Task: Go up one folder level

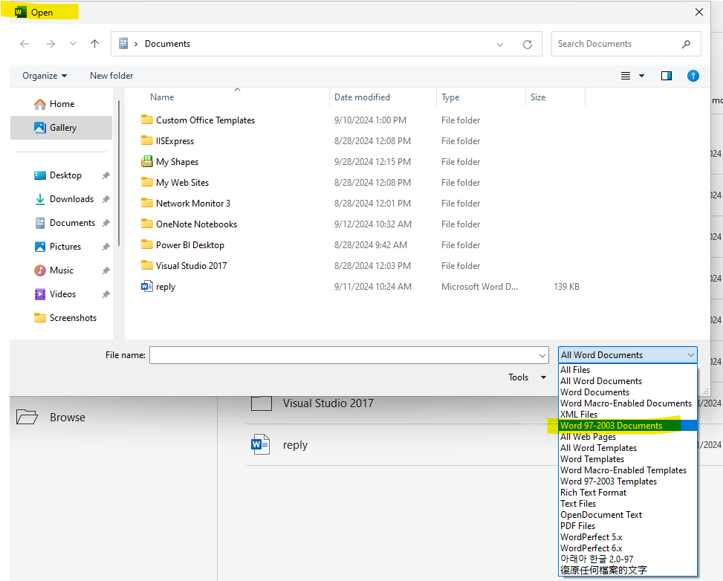Action: tap(94, 44)
